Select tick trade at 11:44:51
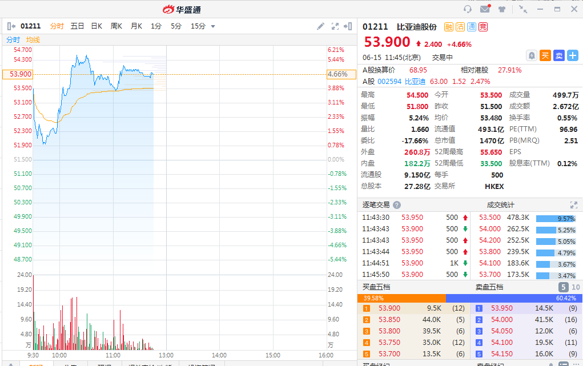Viewport: 583px width, 366px height. coord(415,263)
